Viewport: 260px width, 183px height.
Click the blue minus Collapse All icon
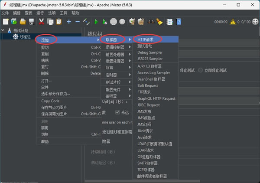(x=78, y=22)
